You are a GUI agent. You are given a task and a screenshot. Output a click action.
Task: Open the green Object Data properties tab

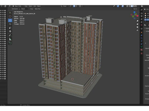click(x=142, y=47)
